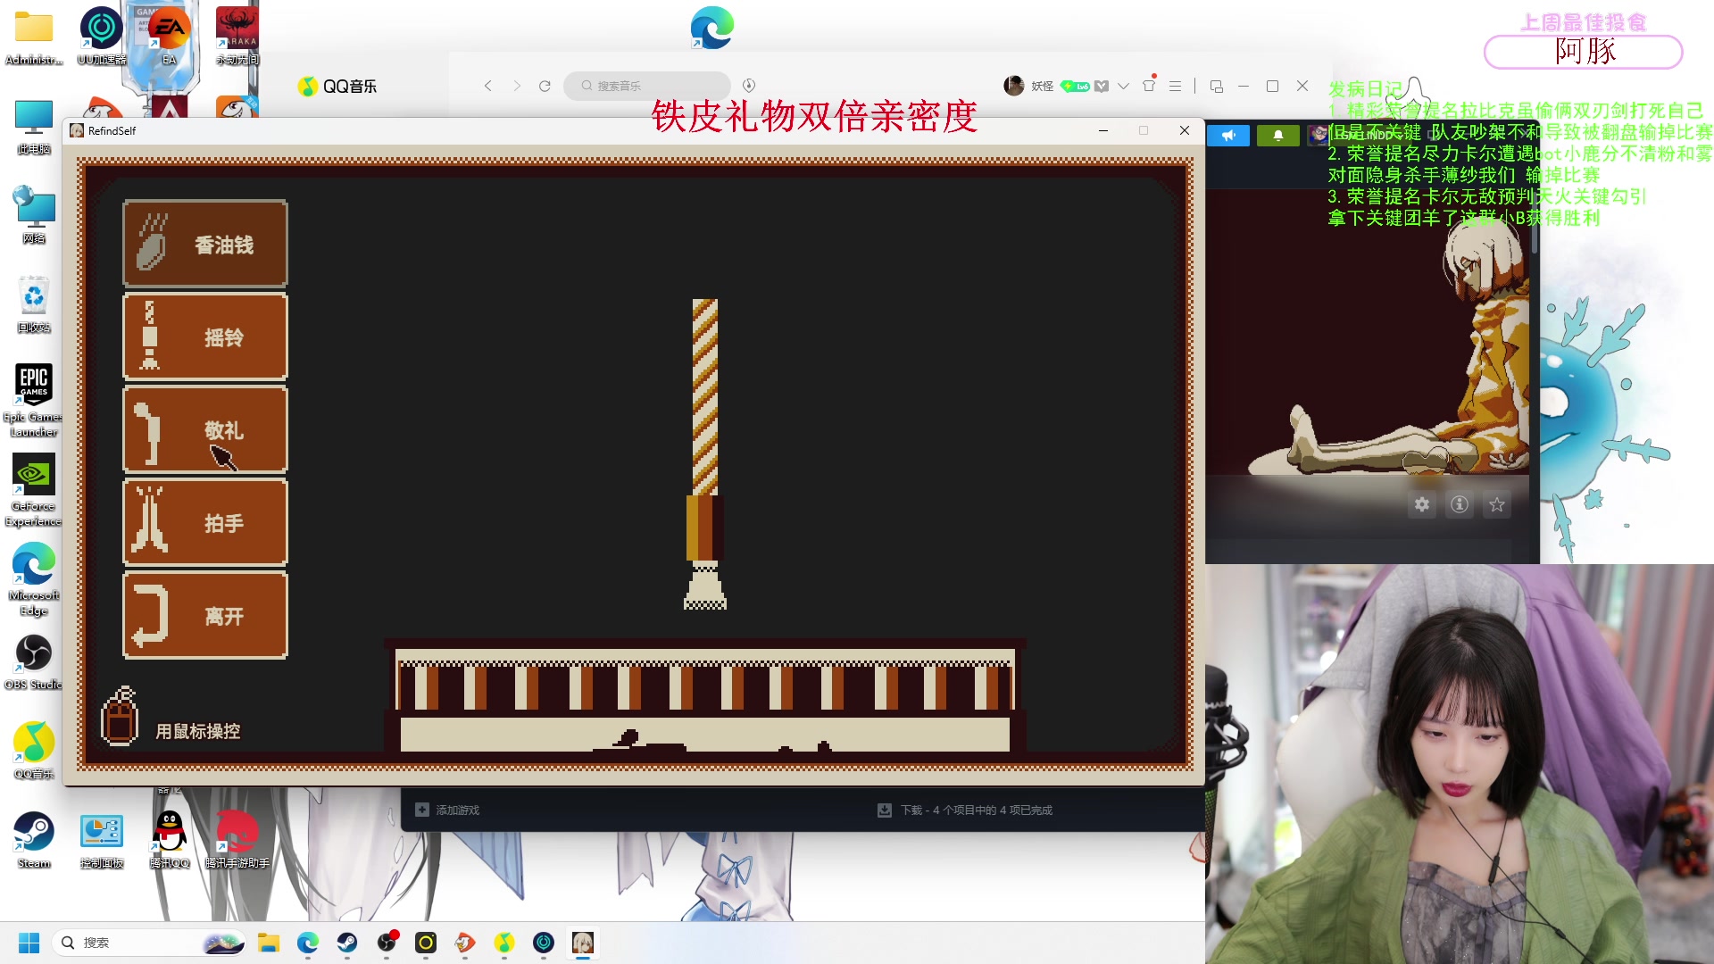The image size is (1714, 964).
Task: Click the mouse control hint icon
Action: (120, 717)
